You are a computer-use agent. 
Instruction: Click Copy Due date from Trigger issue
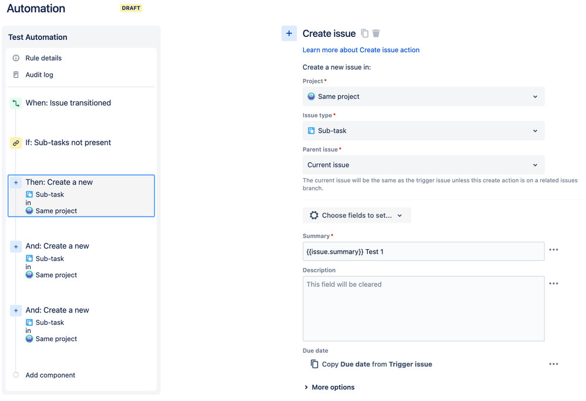tap(377, 364)
